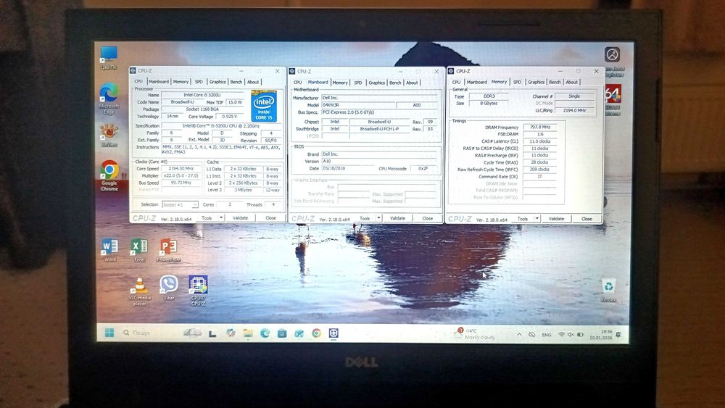Open Tools dropdown arrow in Memory window
Screen dimensions: 725x408
[536, 219]
